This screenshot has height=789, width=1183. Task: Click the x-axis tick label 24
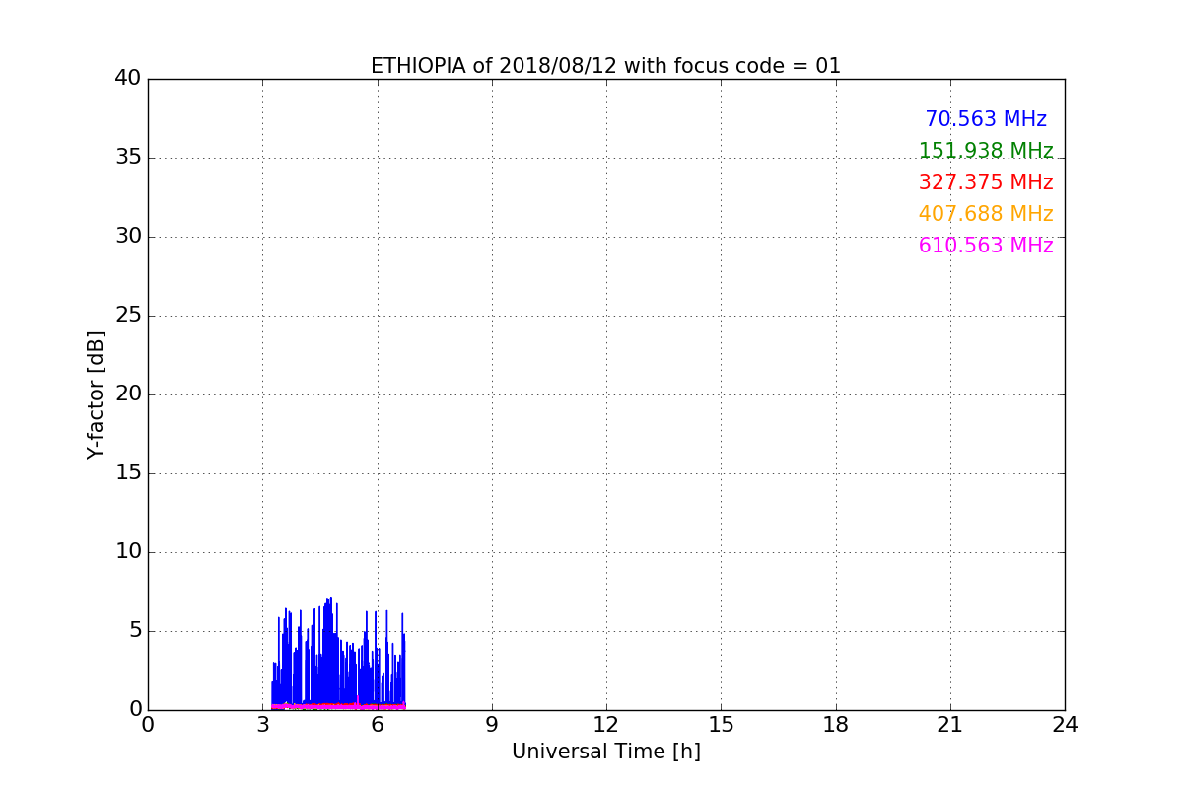(x=1065, y=725)
